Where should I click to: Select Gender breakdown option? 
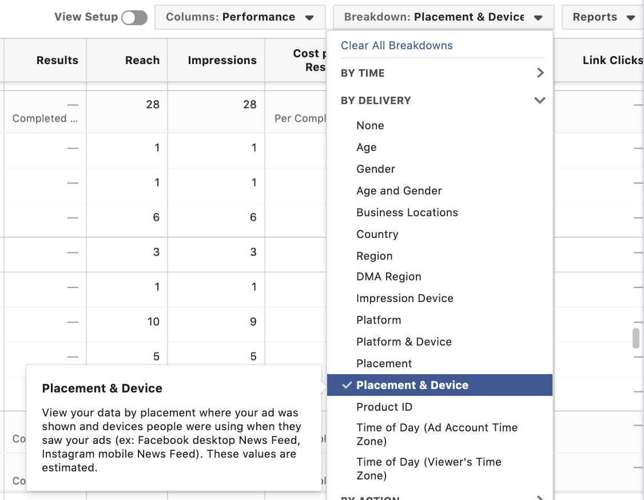pos(376,169)
